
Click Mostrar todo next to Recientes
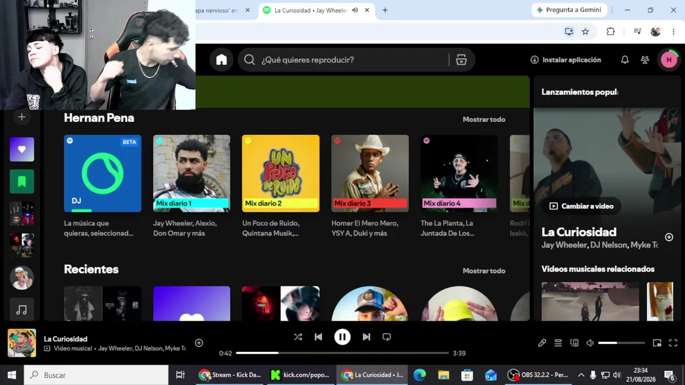[x=484, y=271]
